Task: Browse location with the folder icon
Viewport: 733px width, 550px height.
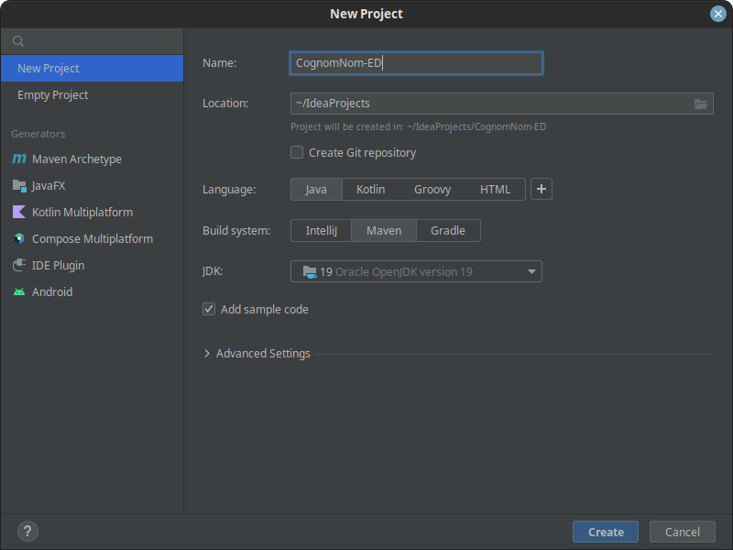Action: 700,104
